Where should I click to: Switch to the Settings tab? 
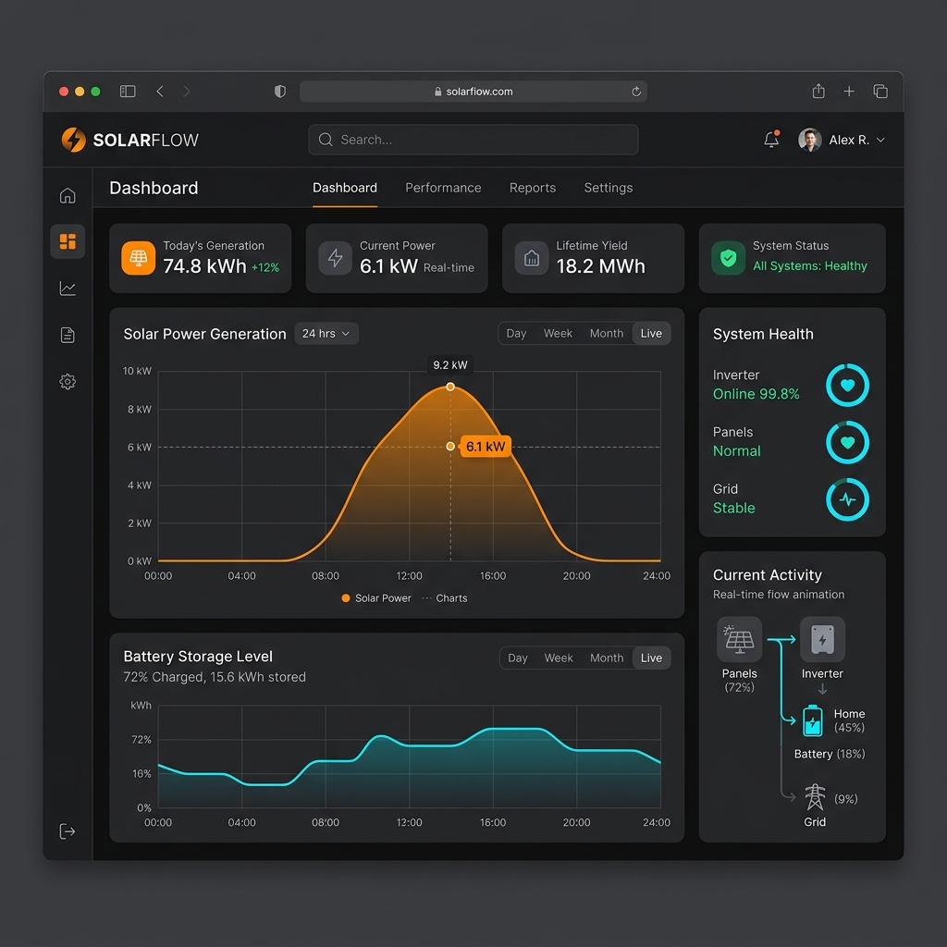[609, 188]
